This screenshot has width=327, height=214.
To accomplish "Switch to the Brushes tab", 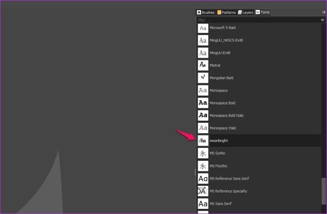I will tap(206, 13).
